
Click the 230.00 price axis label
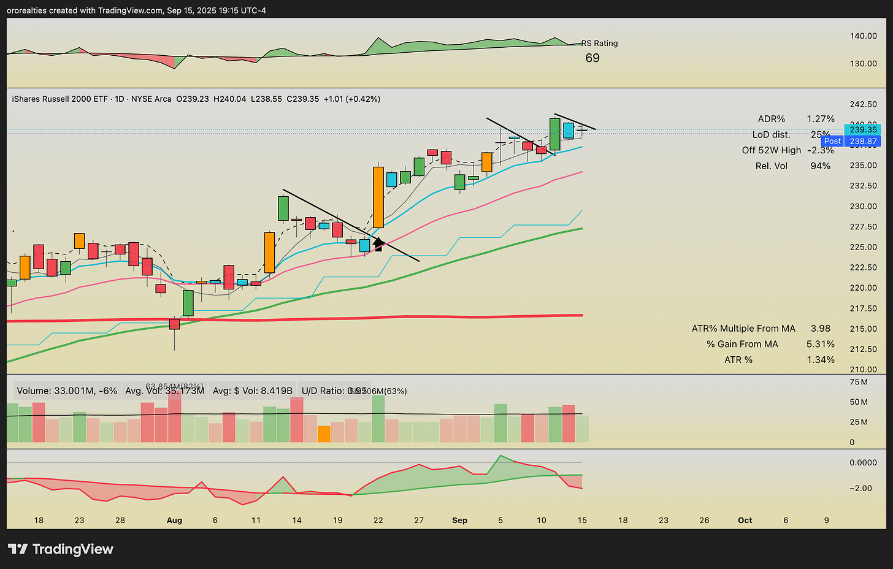(x=864, y=207)
